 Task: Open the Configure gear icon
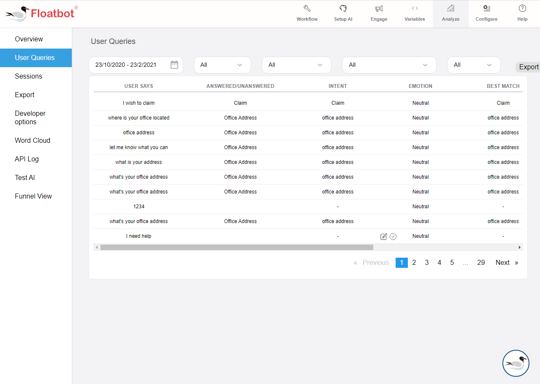point(486,8)
